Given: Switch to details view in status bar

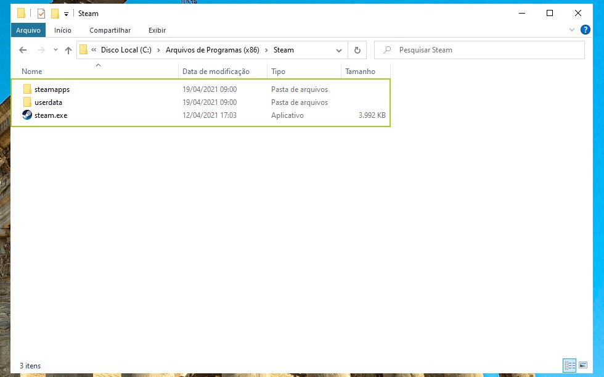Looking at the screenshot, I should (569, 366).
